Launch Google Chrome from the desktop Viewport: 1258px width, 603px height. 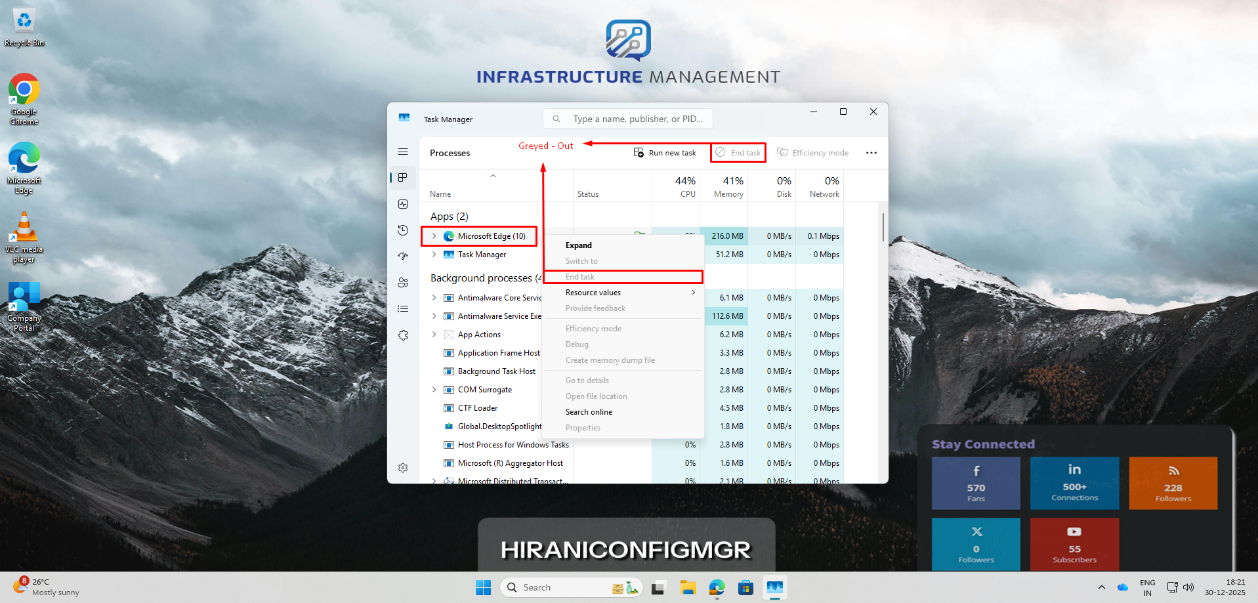point(24,89)
